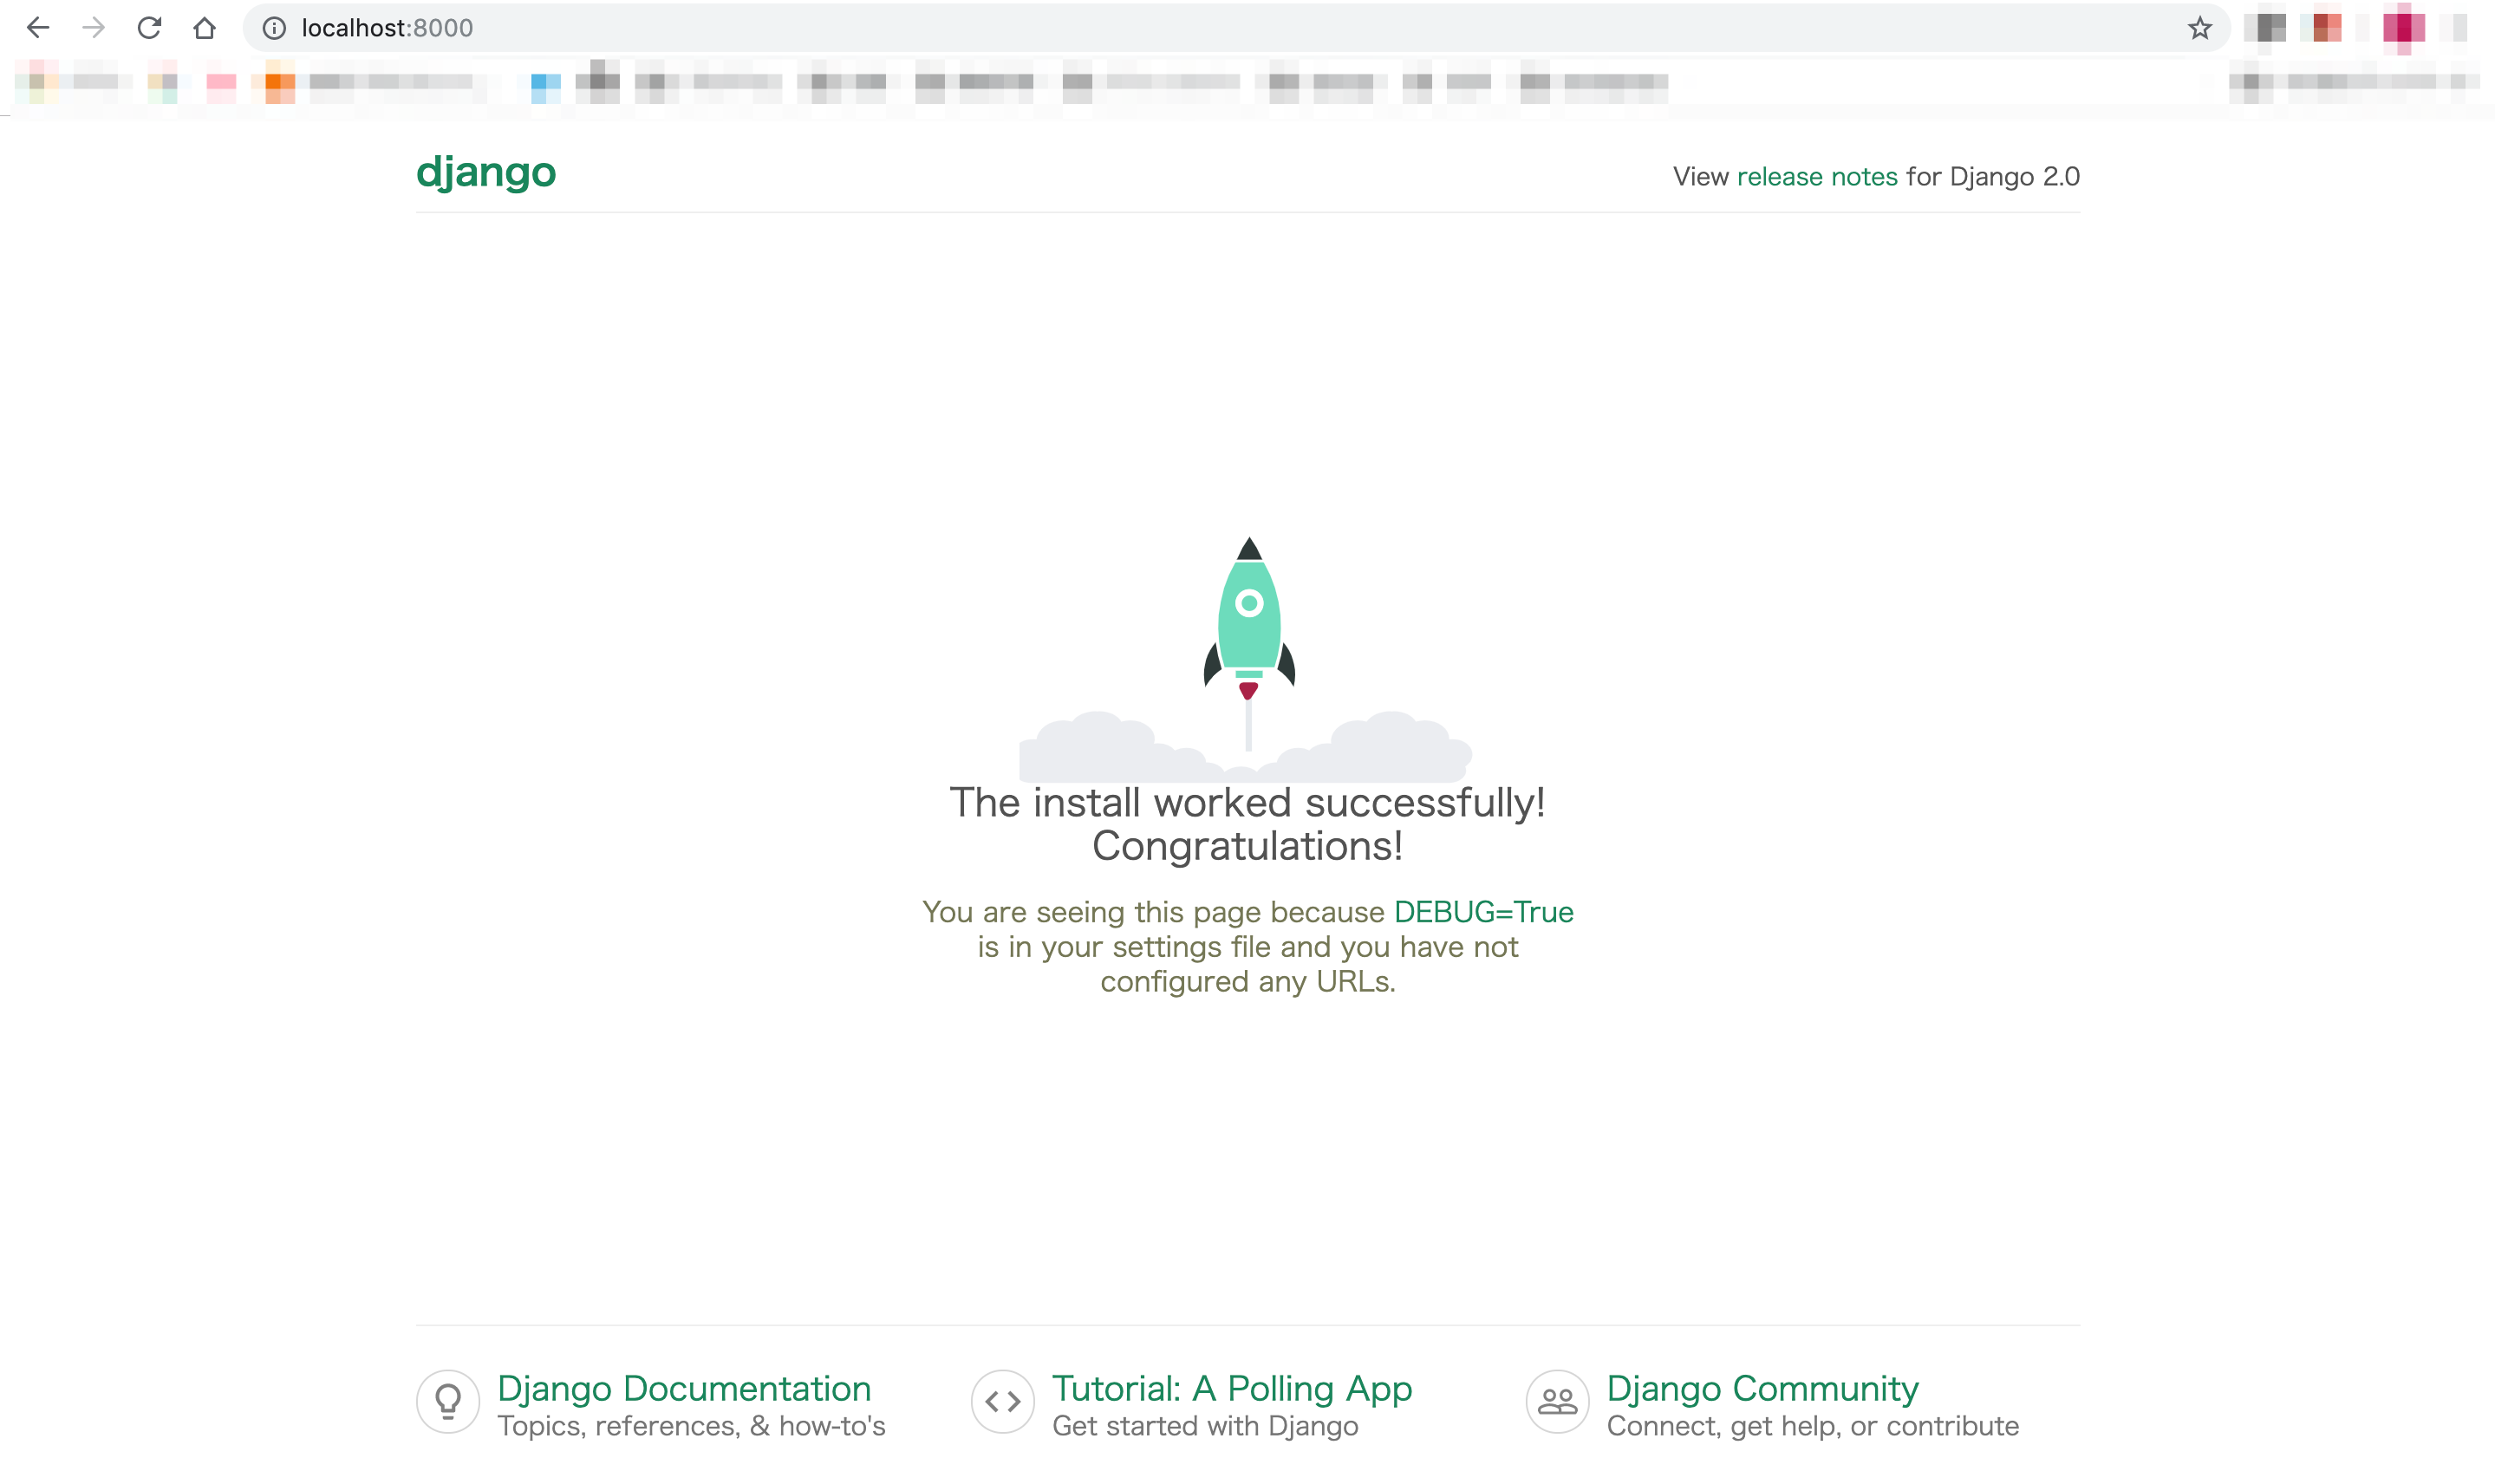Click the django logo heading
The image size is (2495, 1484).
click(486, 173)
